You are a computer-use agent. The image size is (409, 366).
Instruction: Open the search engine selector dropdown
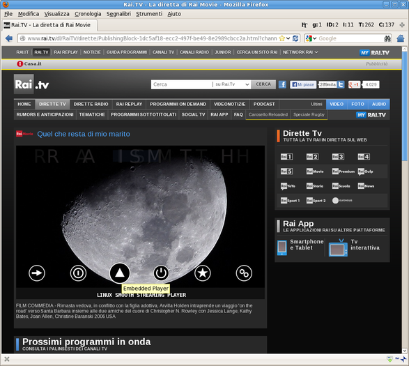click(x=311, y=38)
